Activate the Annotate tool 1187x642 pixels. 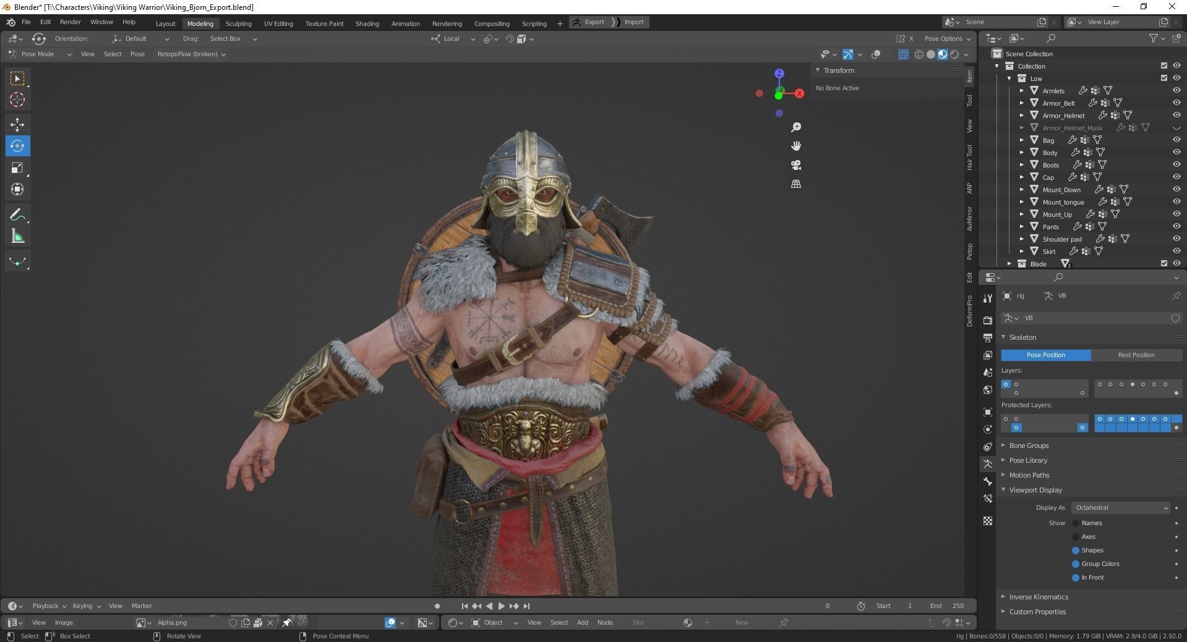17,215
